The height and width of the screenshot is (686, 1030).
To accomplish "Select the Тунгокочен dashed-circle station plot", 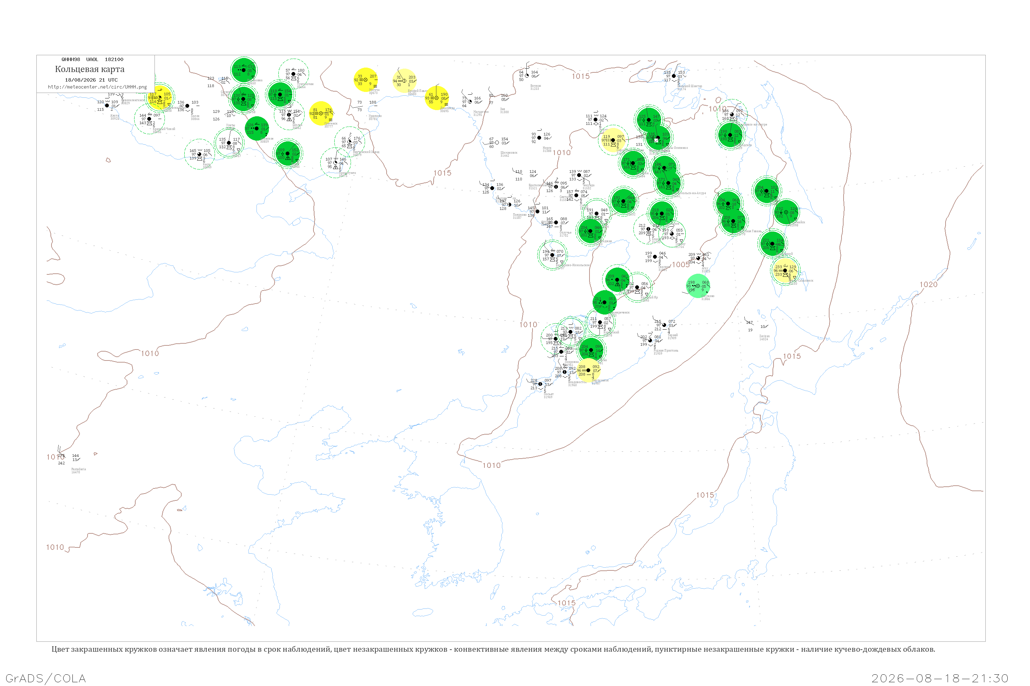I will [x=294, y=74].
